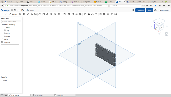Screen dimensions: 171x97
Task: Select the Shell tool
Action: tap(51, 14)
